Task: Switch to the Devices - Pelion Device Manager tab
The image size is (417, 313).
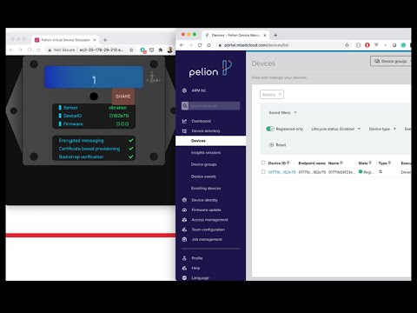Action: click(235, 35)
